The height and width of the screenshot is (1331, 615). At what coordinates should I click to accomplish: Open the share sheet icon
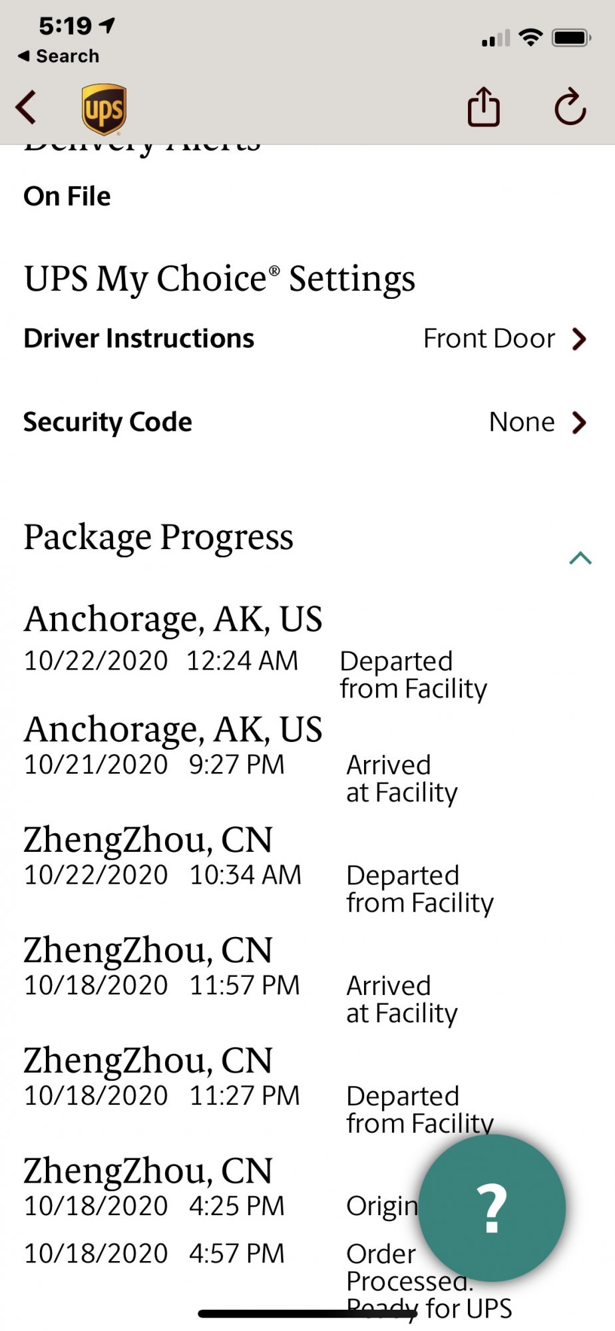pos(484,106)
